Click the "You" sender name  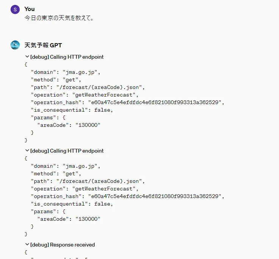coord(30,9)
